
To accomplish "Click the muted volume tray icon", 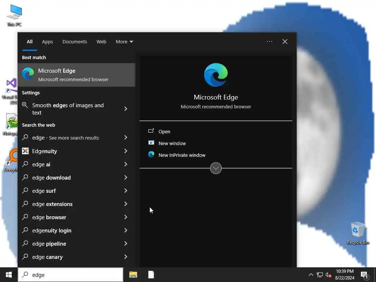I will coord(328,275).
